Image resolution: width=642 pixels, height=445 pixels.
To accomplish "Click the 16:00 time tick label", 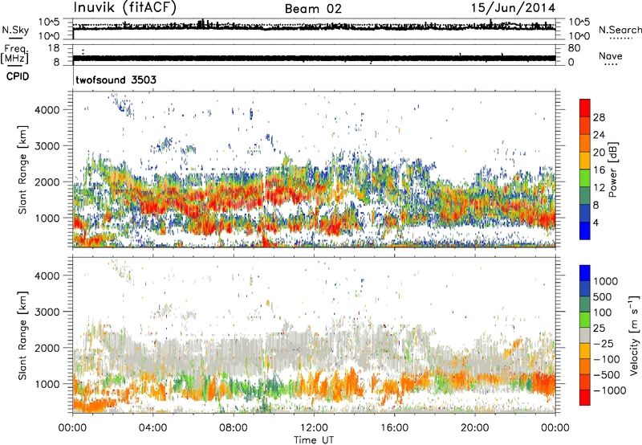I will [x=394, y=428].
